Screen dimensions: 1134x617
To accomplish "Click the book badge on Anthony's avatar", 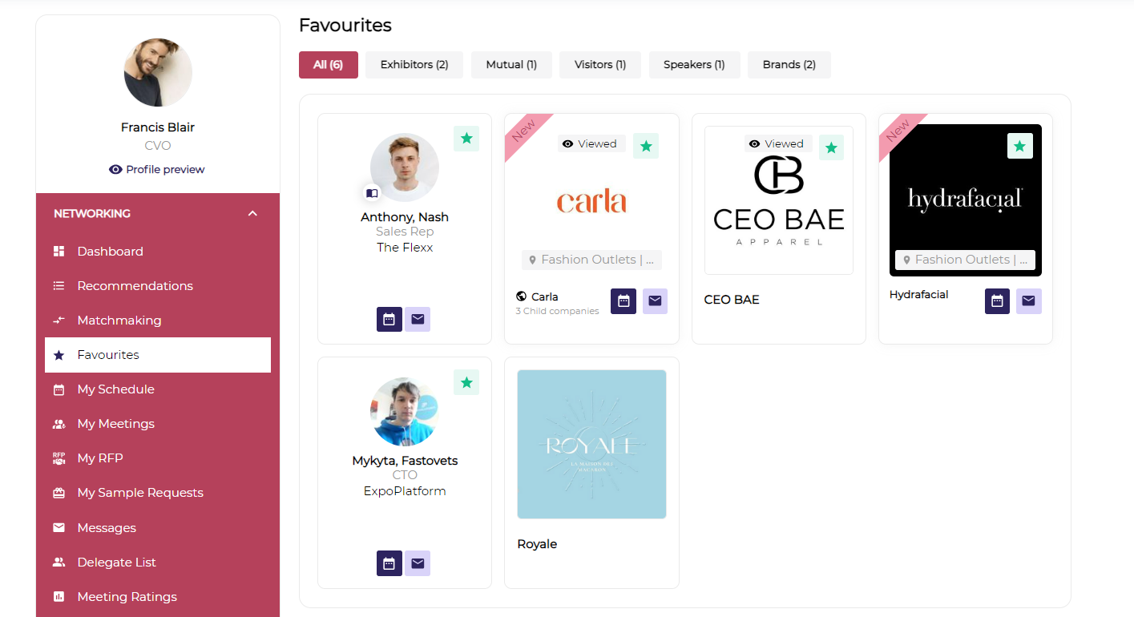I will (x=372, y=193).
